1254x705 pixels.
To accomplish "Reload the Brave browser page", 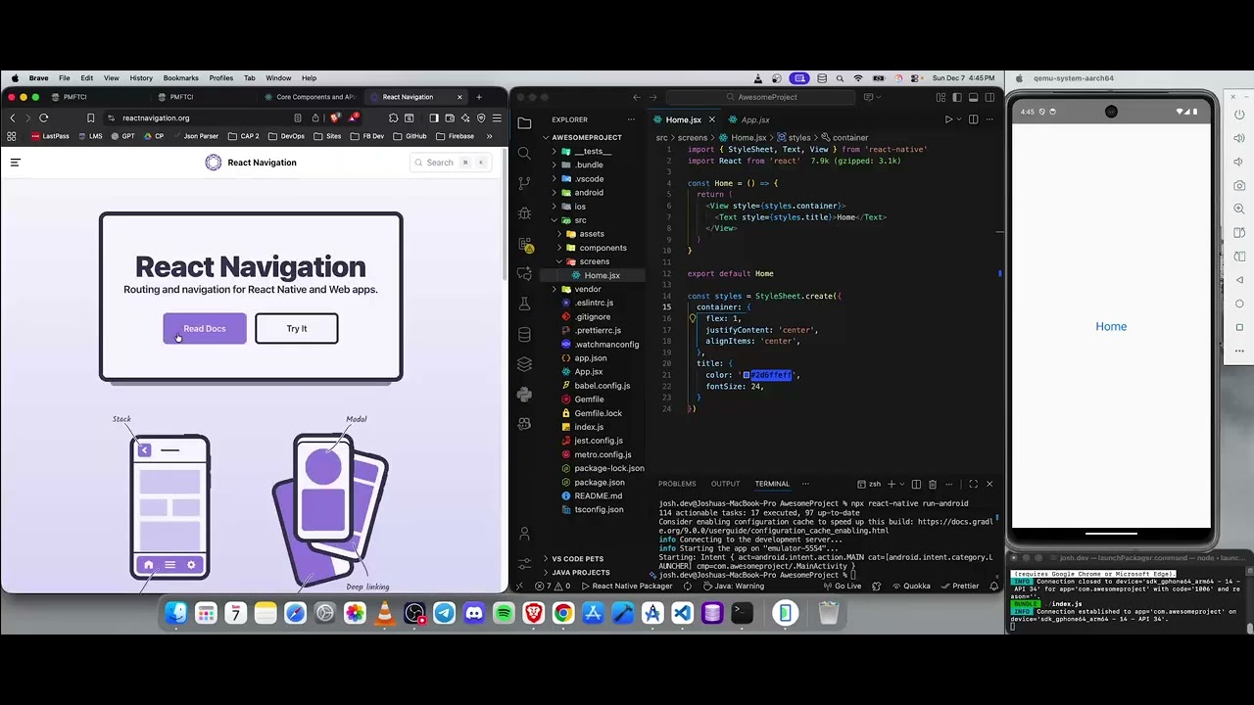I will click(x=43, y=117).
